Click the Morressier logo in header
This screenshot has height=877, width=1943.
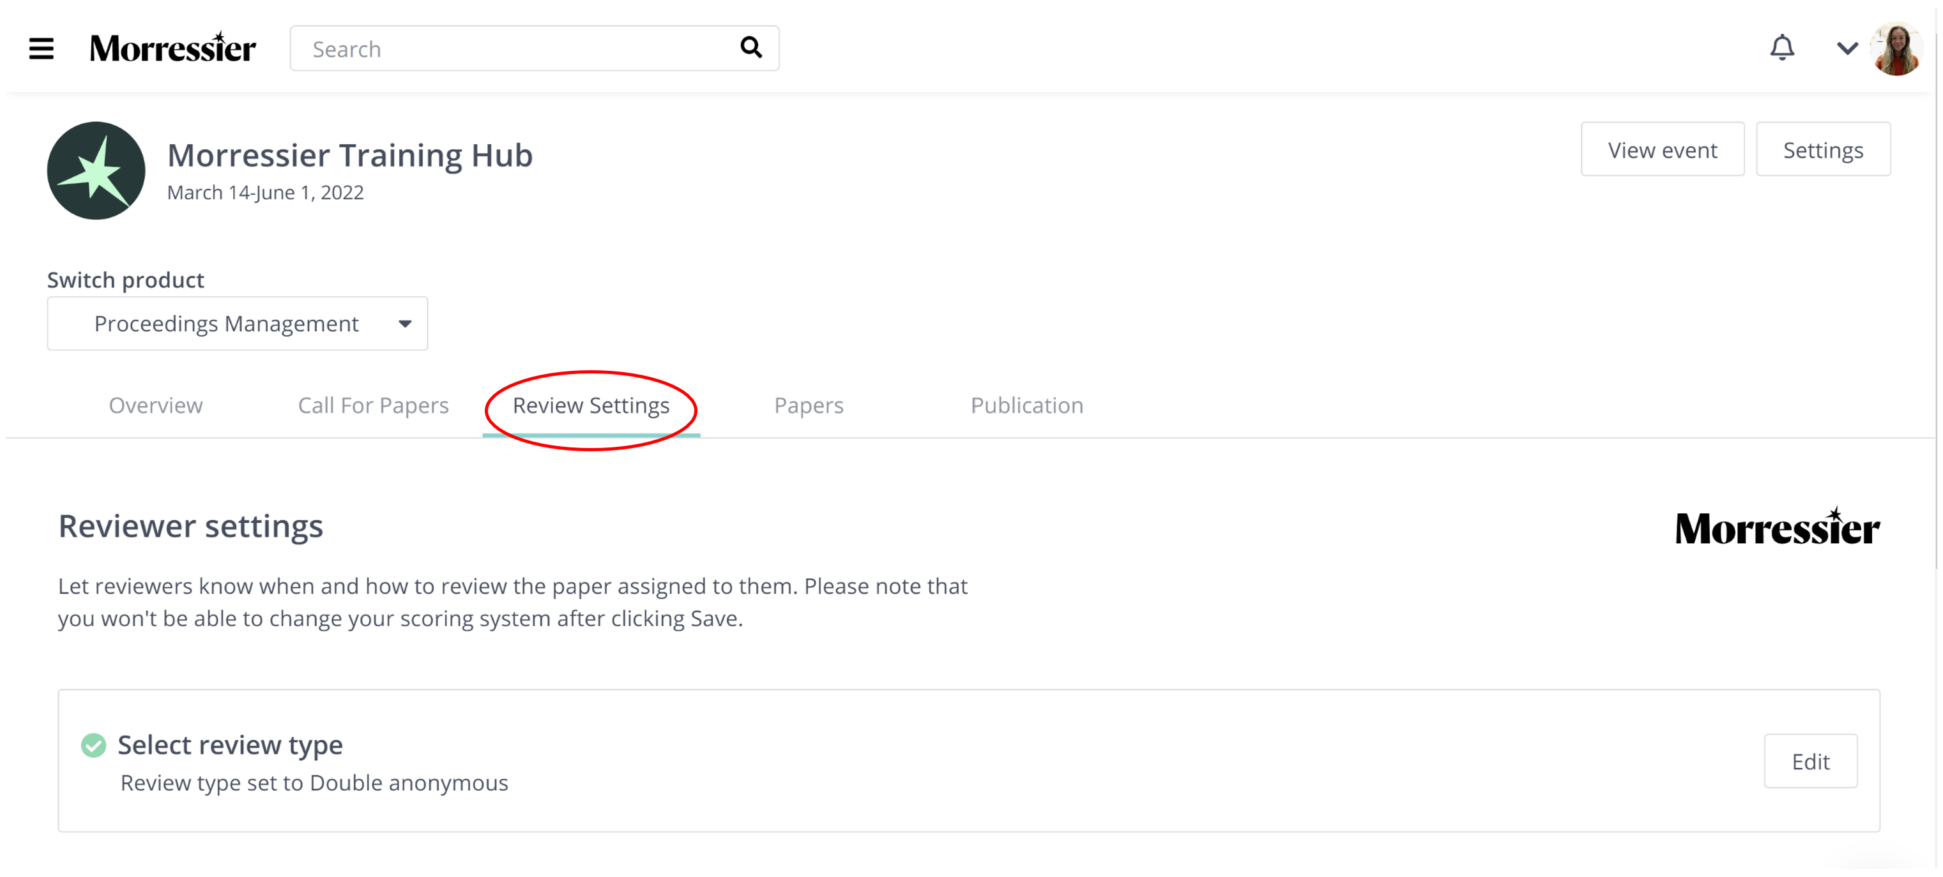(172, 49)
